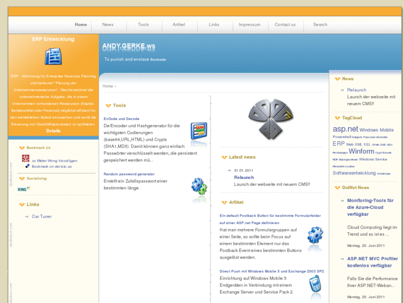Click the Mister Wong bookmark icon
This screenshot has height=303, width=404.
tap(26, 158)
